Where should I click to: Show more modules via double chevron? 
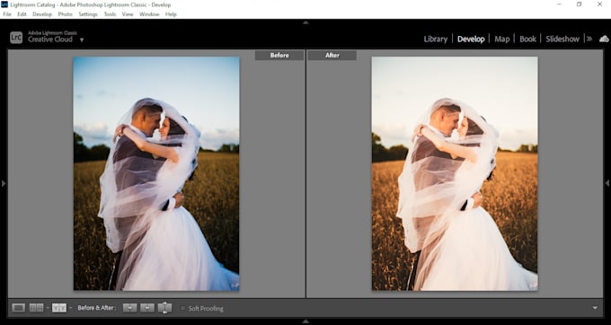[589, 39]
